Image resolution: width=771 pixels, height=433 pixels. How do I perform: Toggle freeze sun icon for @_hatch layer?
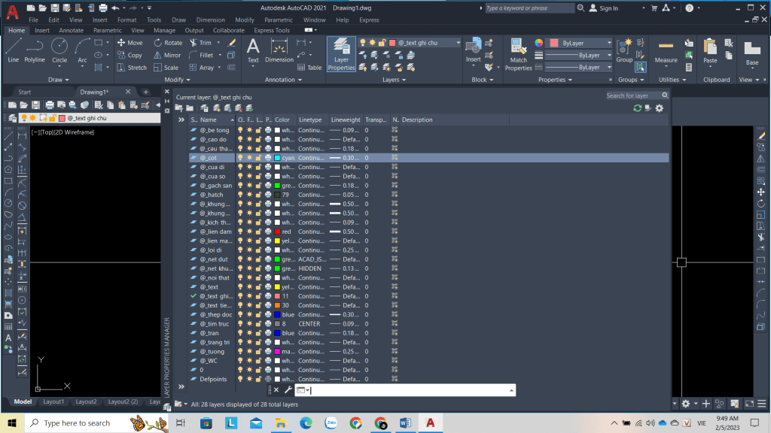pyautogui.click(x=250, y=195)
